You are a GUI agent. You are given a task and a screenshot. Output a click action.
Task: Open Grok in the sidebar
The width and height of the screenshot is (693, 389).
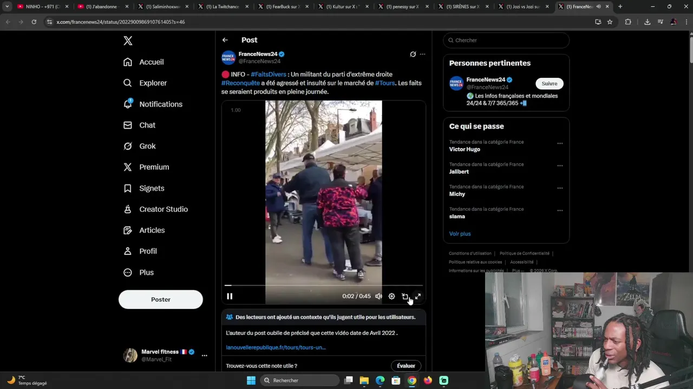[139, 146]
